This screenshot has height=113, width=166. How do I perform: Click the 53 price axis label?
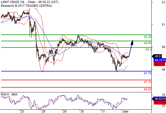pyautogui.click(x=163, y=2)
